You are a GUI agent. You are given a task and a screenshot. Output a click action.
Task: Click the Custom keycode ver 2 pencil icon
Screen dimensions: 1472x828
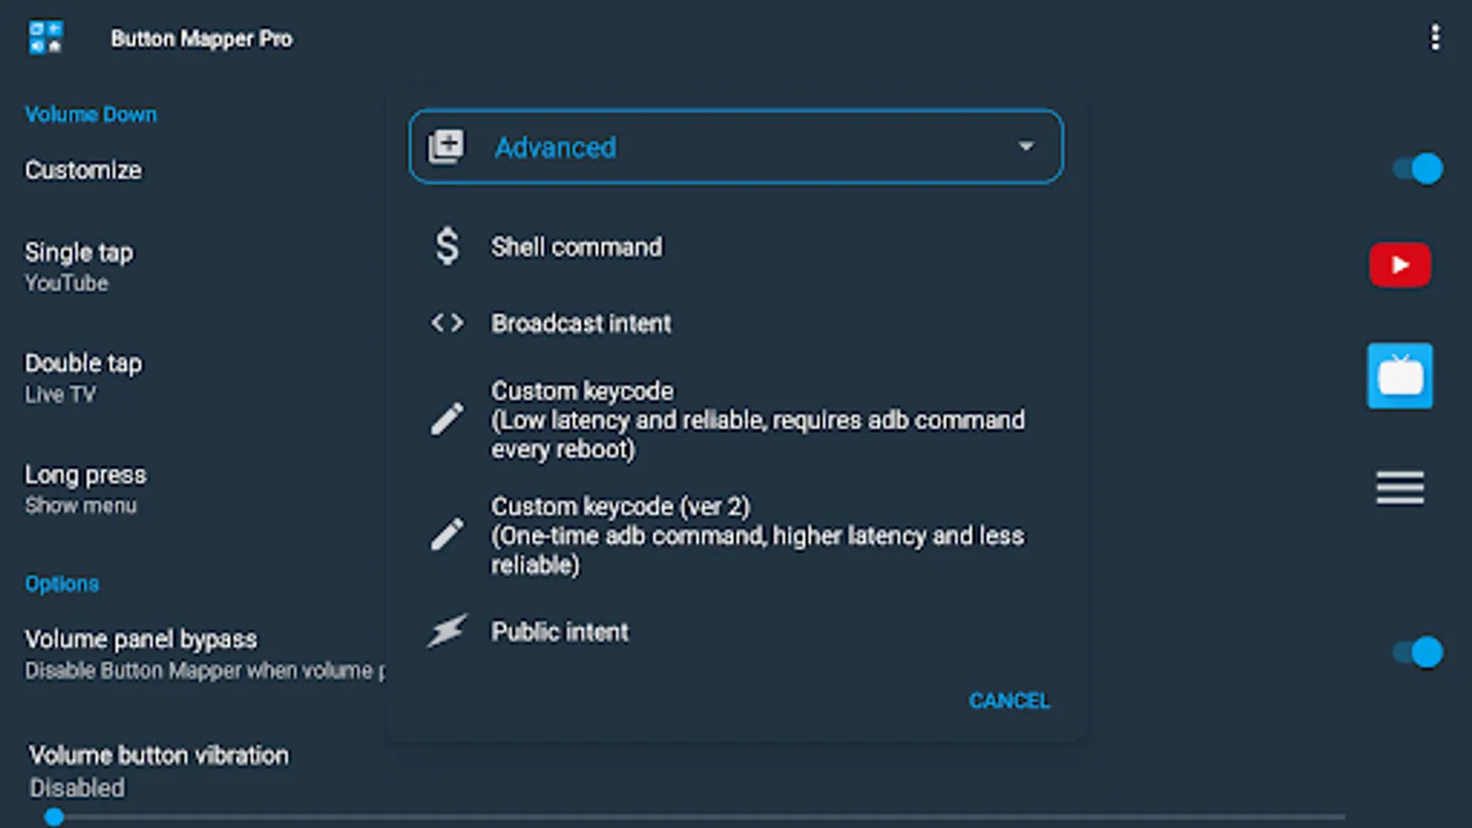tap(446, 535)
